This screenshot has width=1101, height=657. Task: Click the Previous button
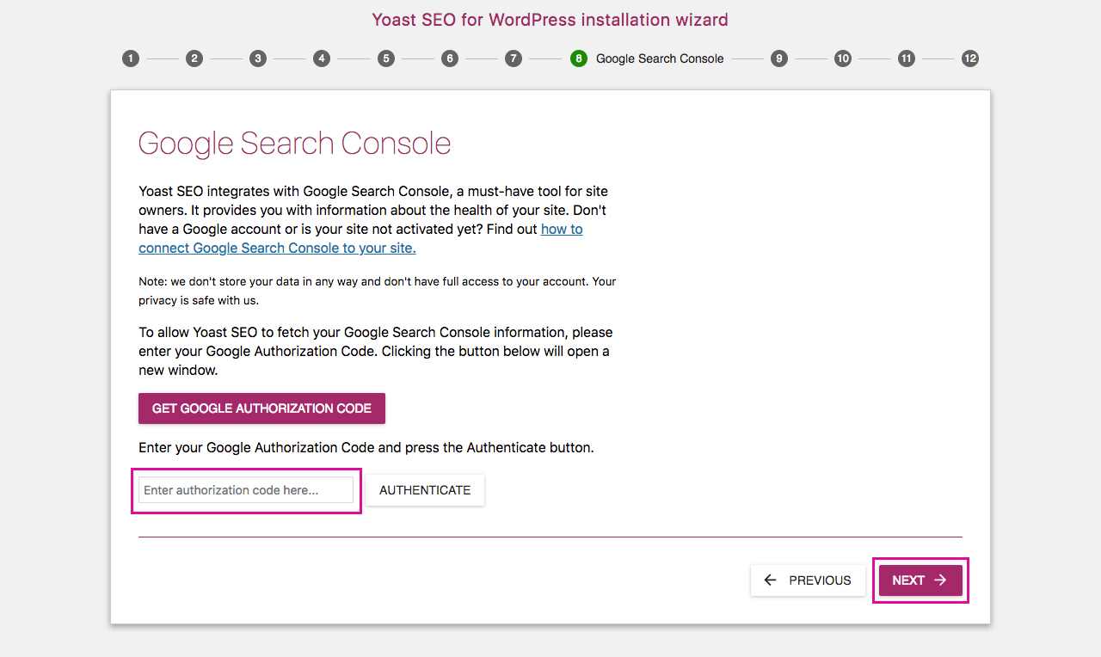[808, 580]
